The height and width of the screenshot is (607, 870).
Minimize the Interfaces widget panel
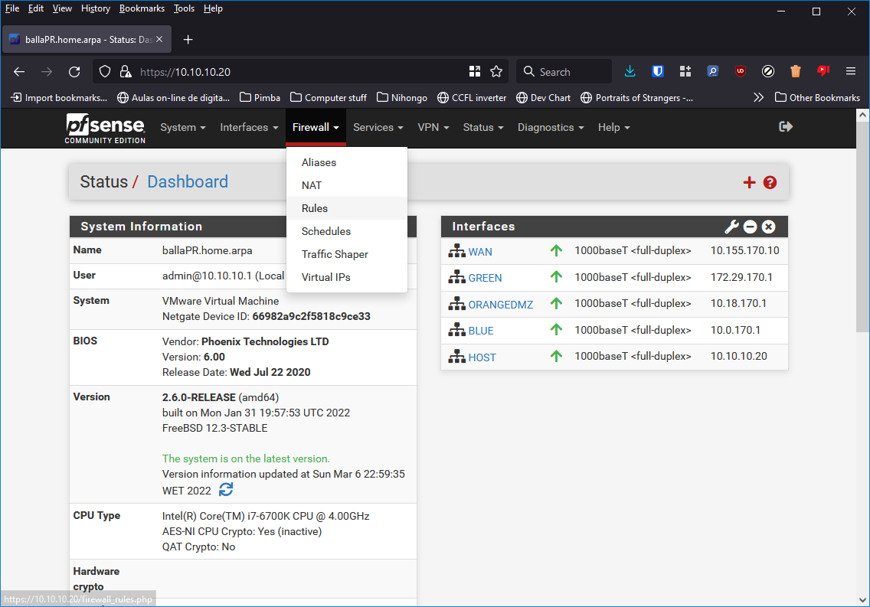tap(751, 227)
